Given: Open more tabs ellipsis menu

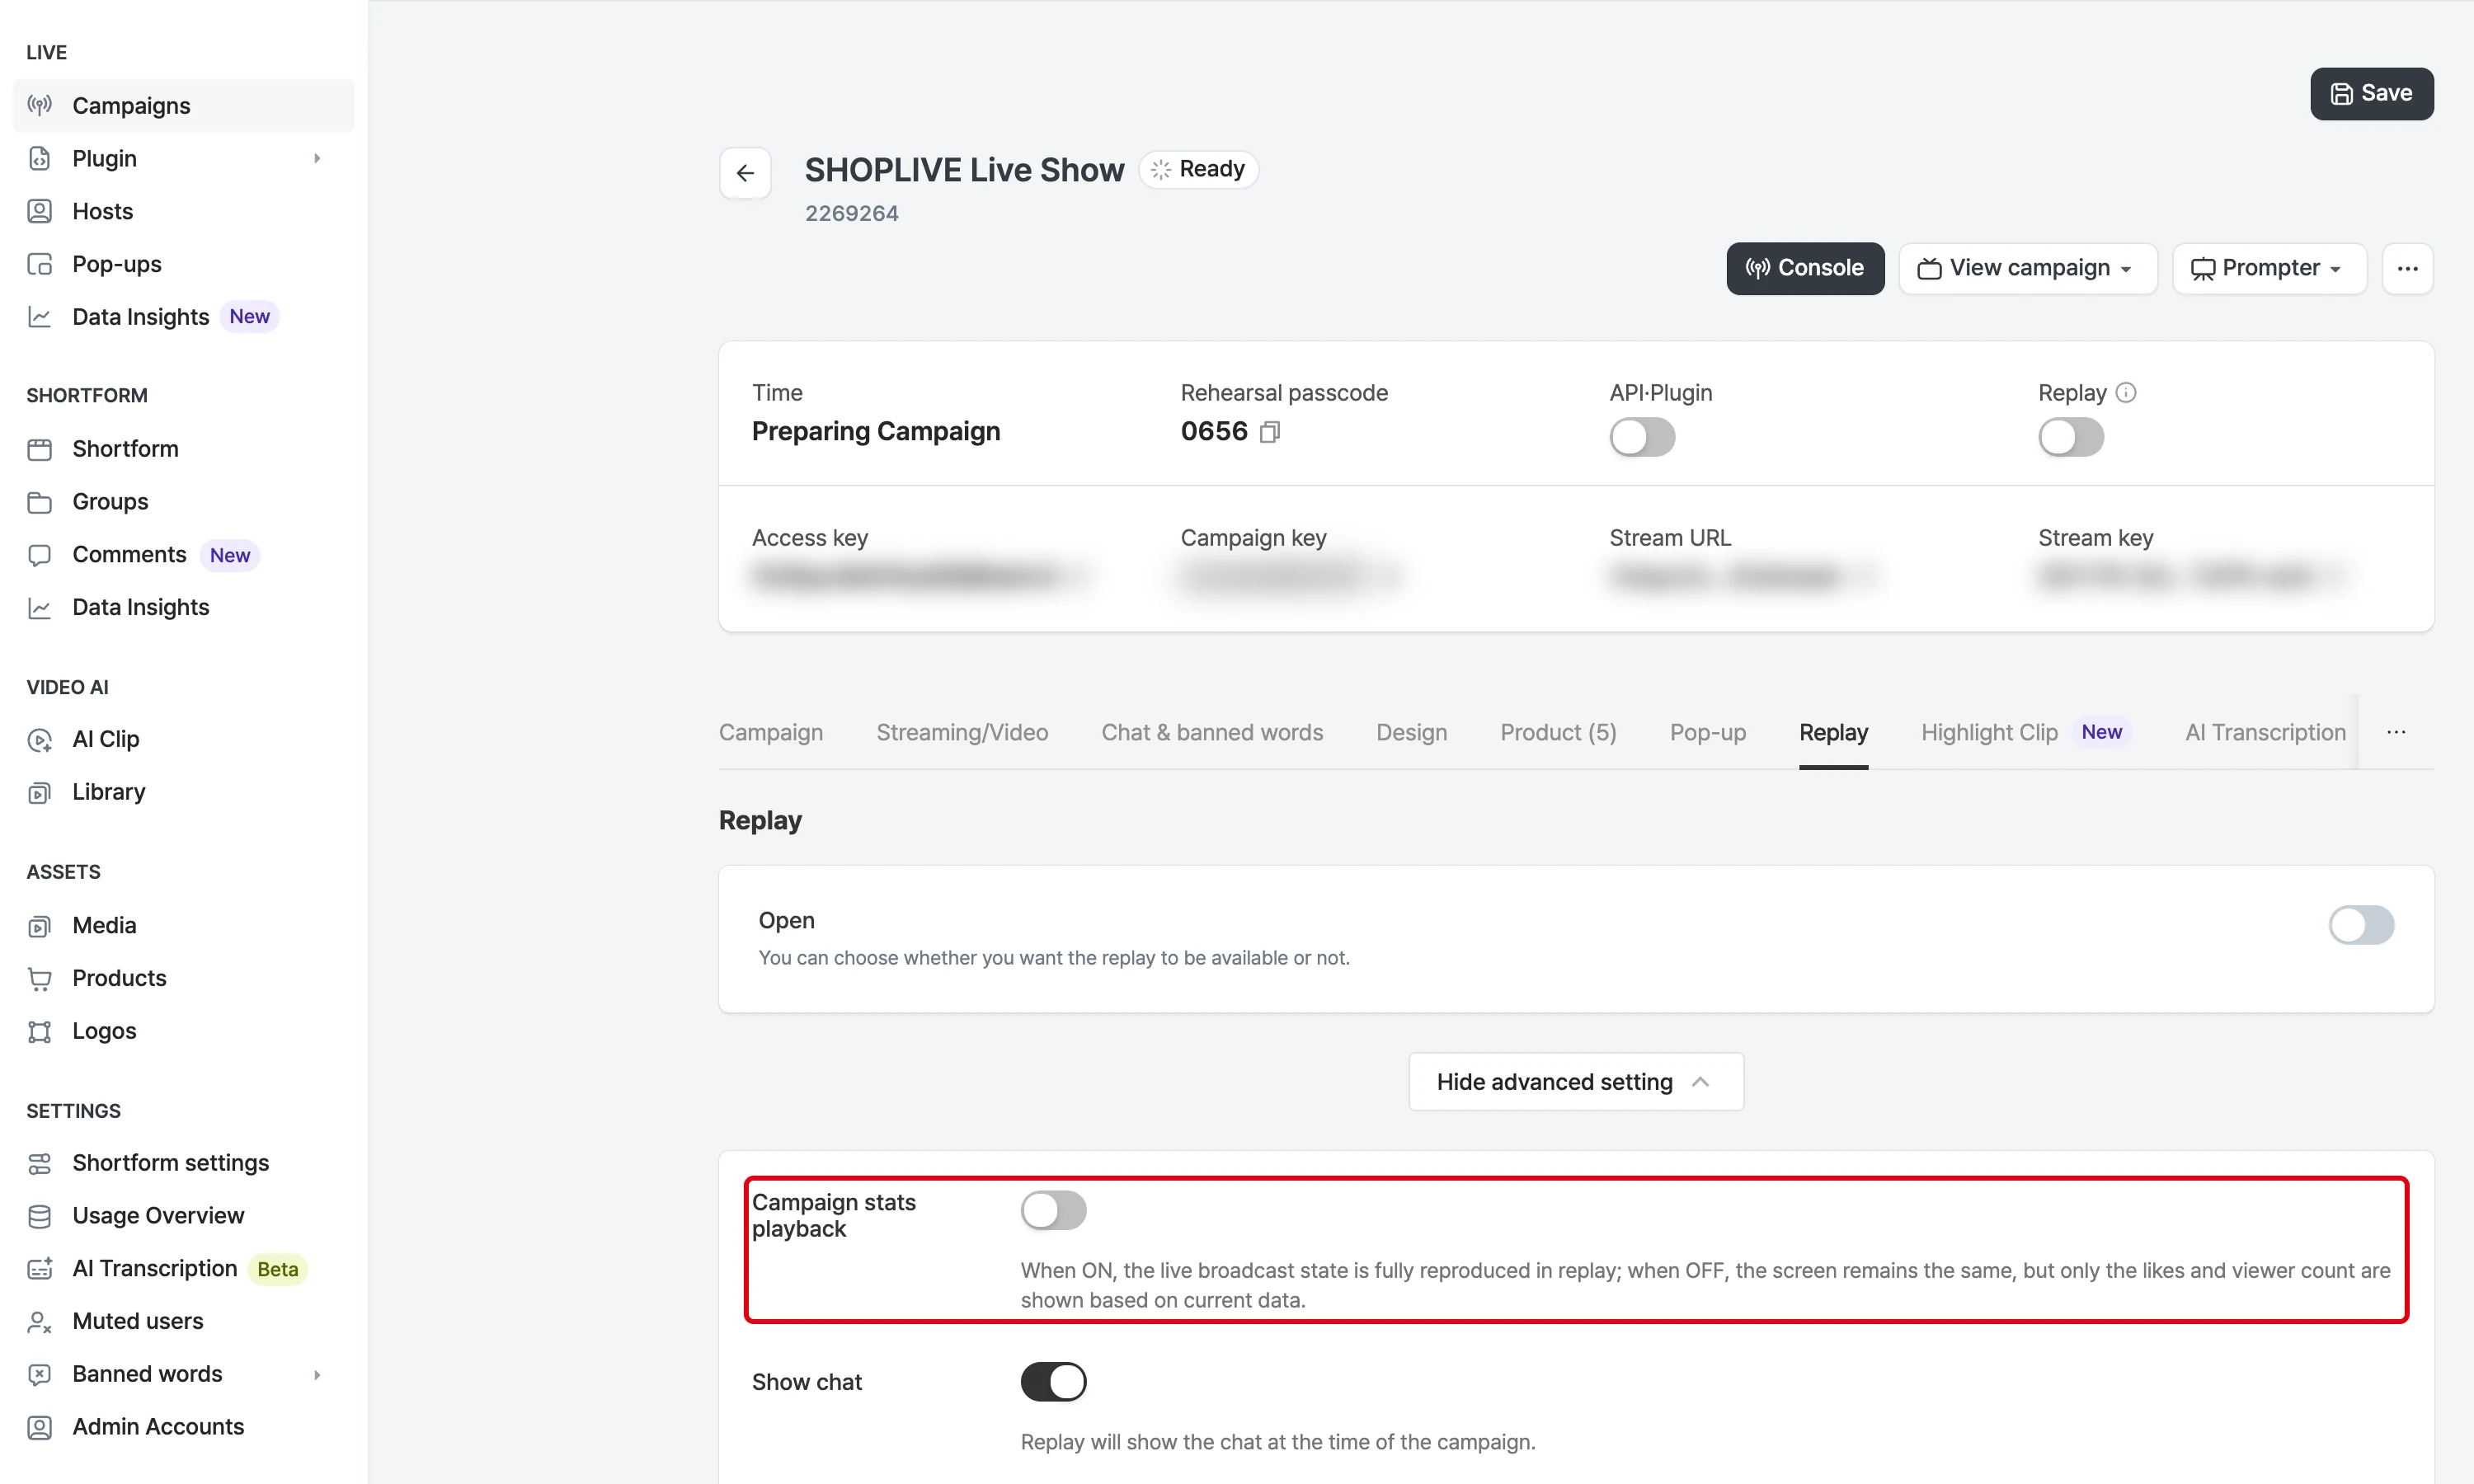Looking at the screenshot, I should [2396, 732].
